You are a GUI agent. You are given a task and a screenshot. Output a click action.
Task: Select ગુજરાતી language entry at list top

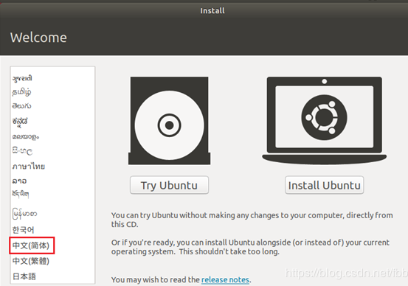pos(22,78)
